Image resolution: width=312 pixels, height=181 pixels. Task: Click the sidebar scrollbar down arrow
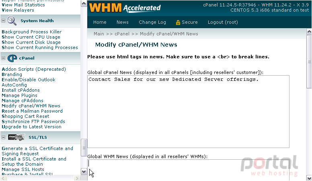[x=84, y=171]
